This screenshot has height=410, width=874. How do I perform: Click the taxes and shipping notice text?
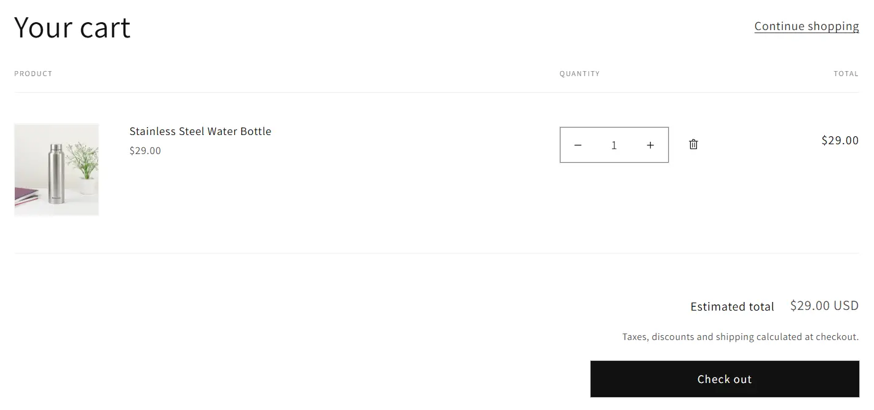[x=740, y=336]
